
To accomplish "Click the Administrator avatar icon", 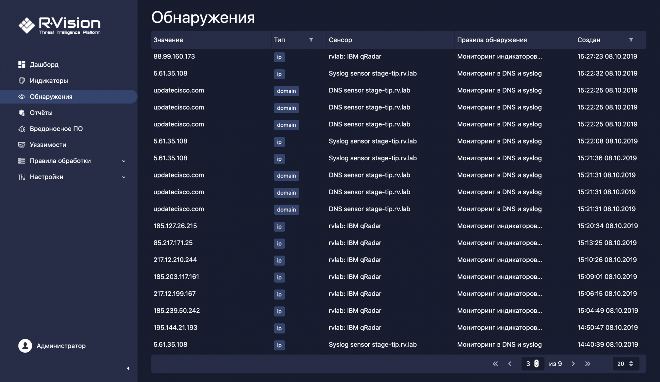I will click(25, 346).
